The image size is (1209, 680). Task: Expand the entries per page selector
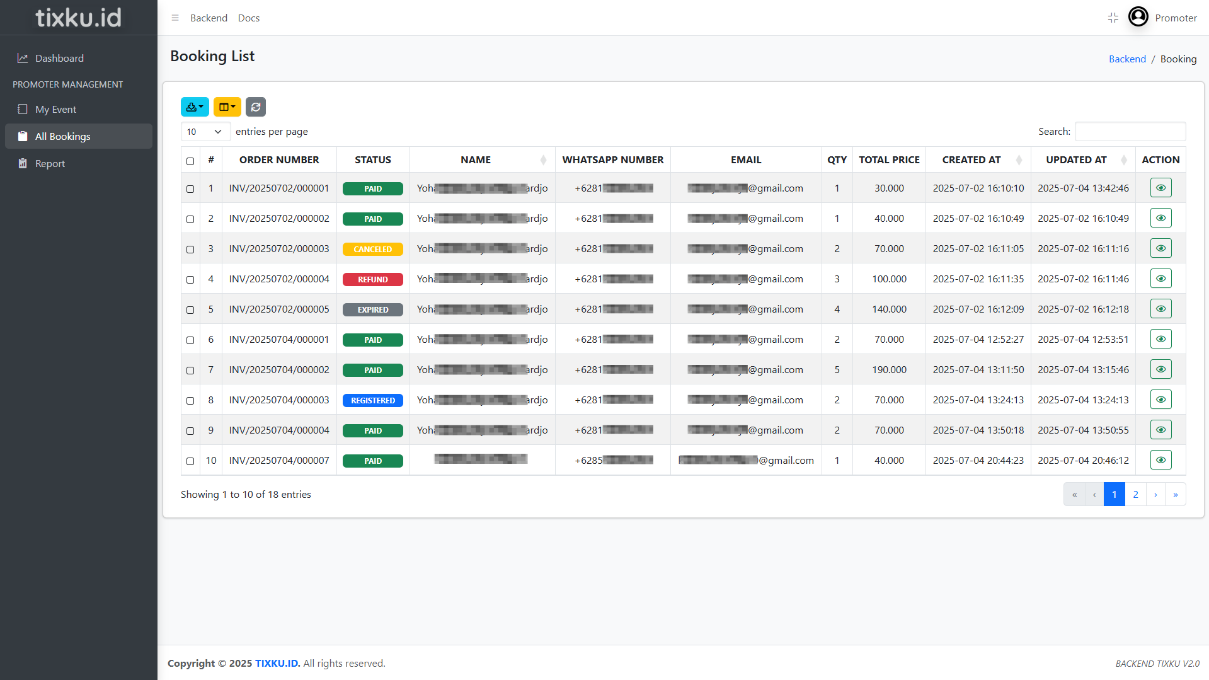205,132
